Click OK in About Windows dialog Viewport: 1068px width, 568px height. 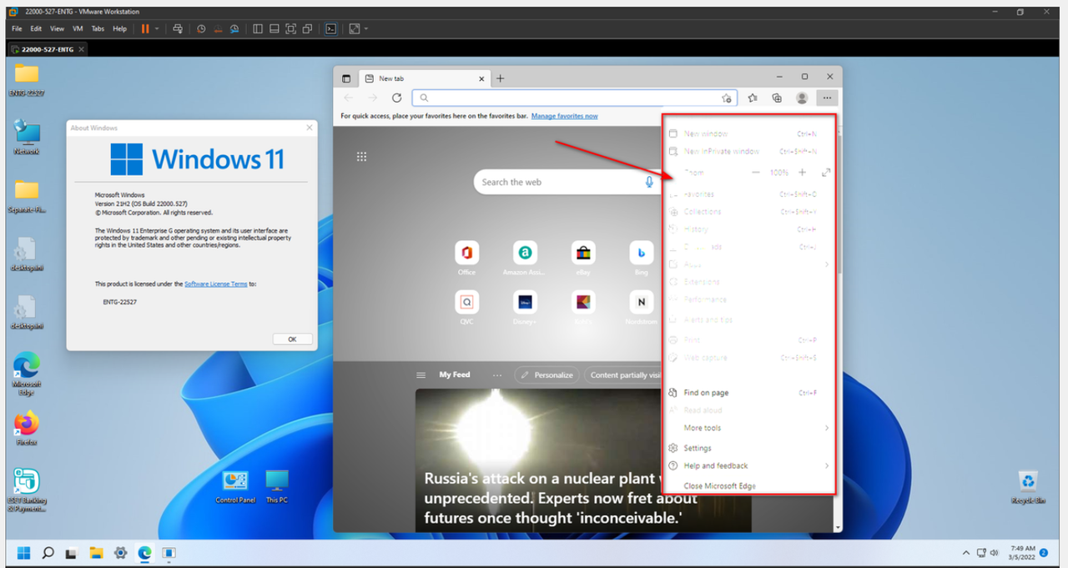click(292, 339)
